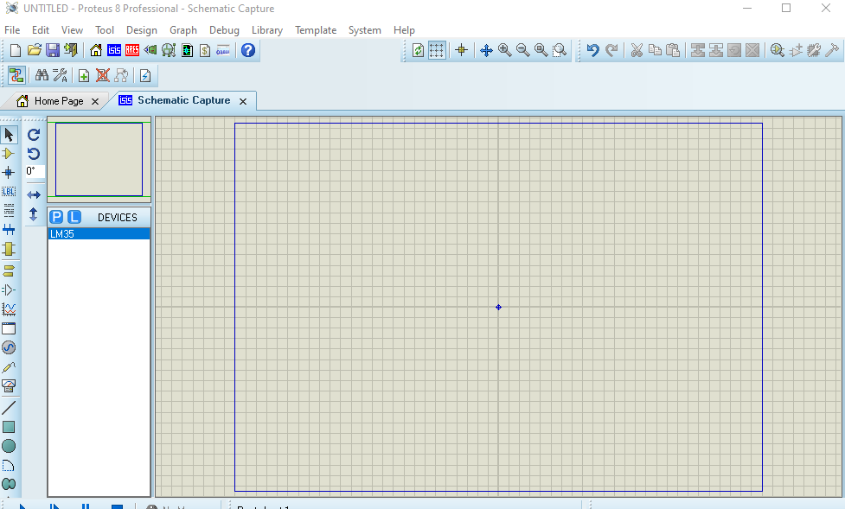Zoom to view the entire sheet
Image resolution: width=845 pixels, height=509 pixels.
pyautogui.click(x=541, y=51)
